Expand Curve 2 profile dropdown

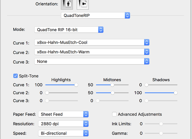coord(92,52)
